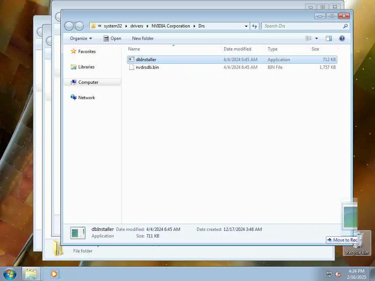Click the Favorites star icon

(73, 51)
